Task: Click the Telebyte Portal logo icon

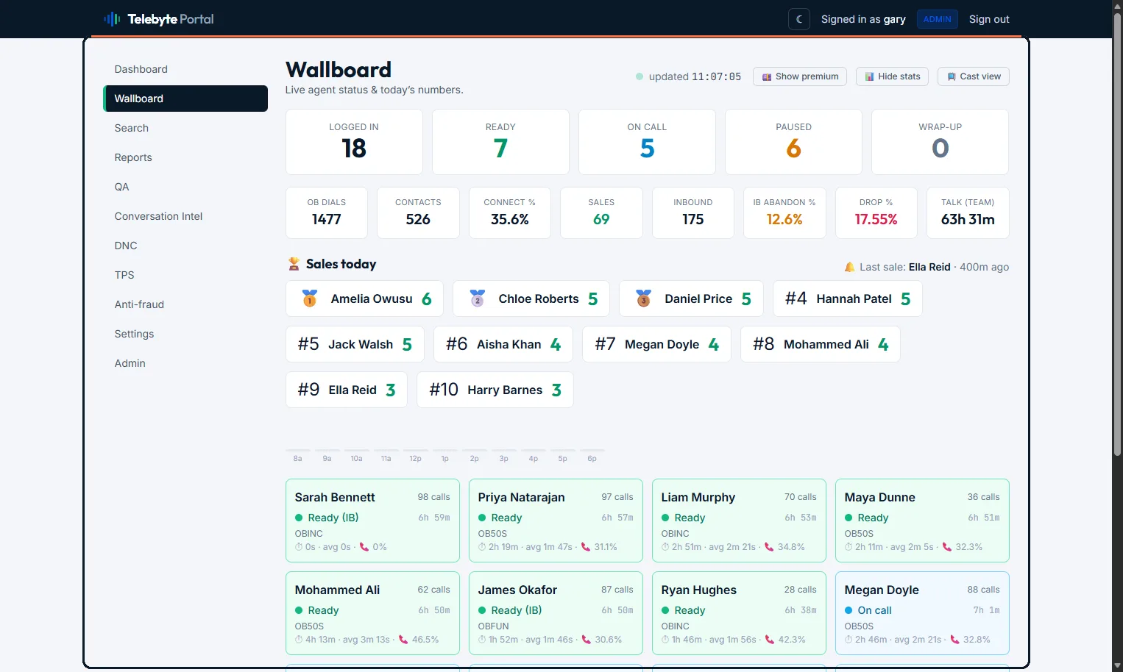Action: (x=112, y=19)
